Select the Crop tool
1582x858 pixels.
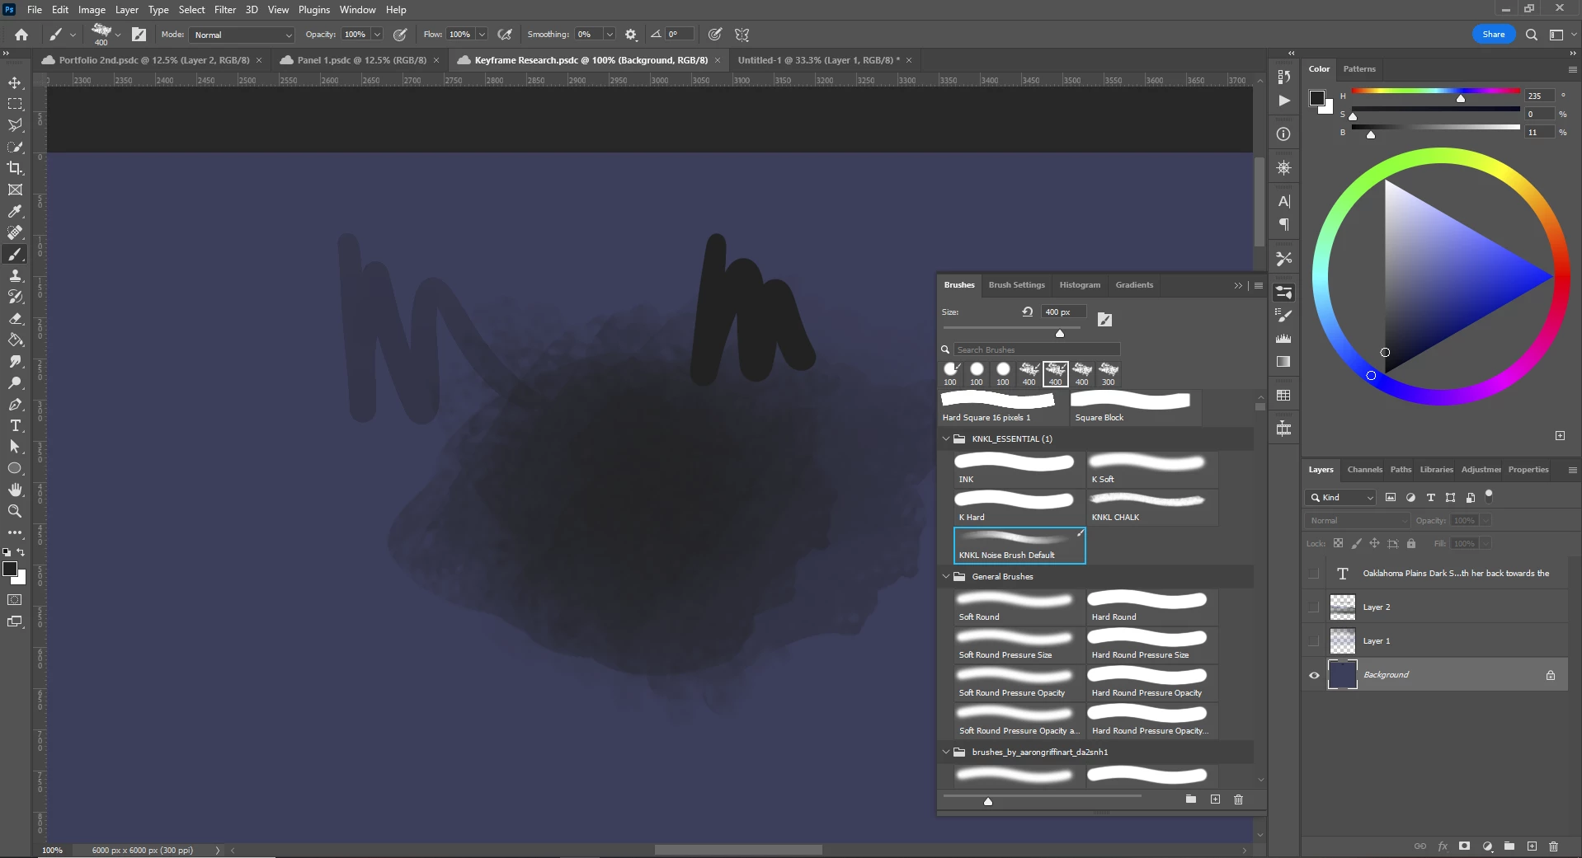(x=15, y=168)
